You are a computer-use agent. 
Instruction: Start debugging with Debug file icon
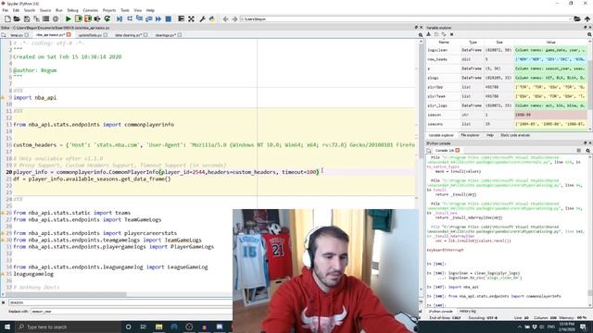tap(120, 18)
